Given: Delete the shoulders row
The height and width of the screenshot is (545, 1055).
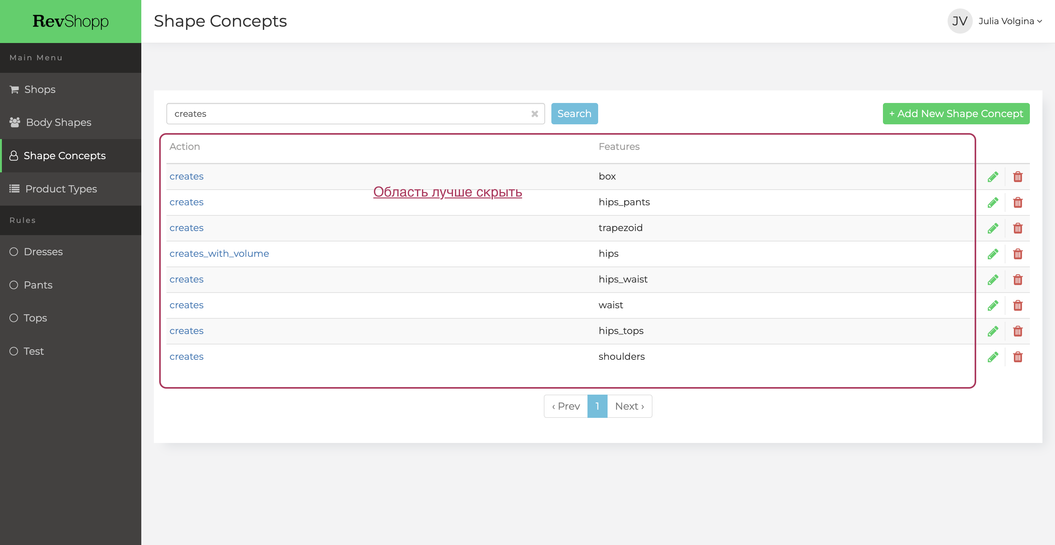Looking at the screenshot, I should (x=1018, y=357).
